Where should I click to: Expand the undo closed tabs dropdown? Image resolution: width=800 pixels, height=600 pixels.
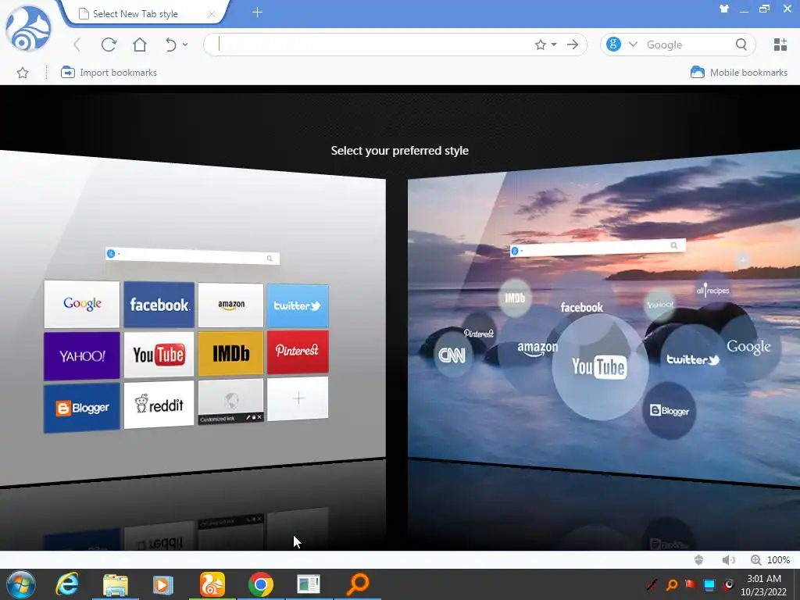point(185,45)
